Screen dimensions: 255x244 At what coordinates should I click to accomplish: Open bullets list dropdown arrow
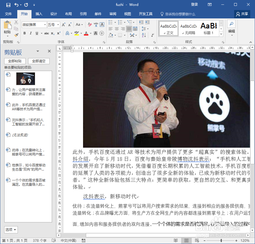115,22
